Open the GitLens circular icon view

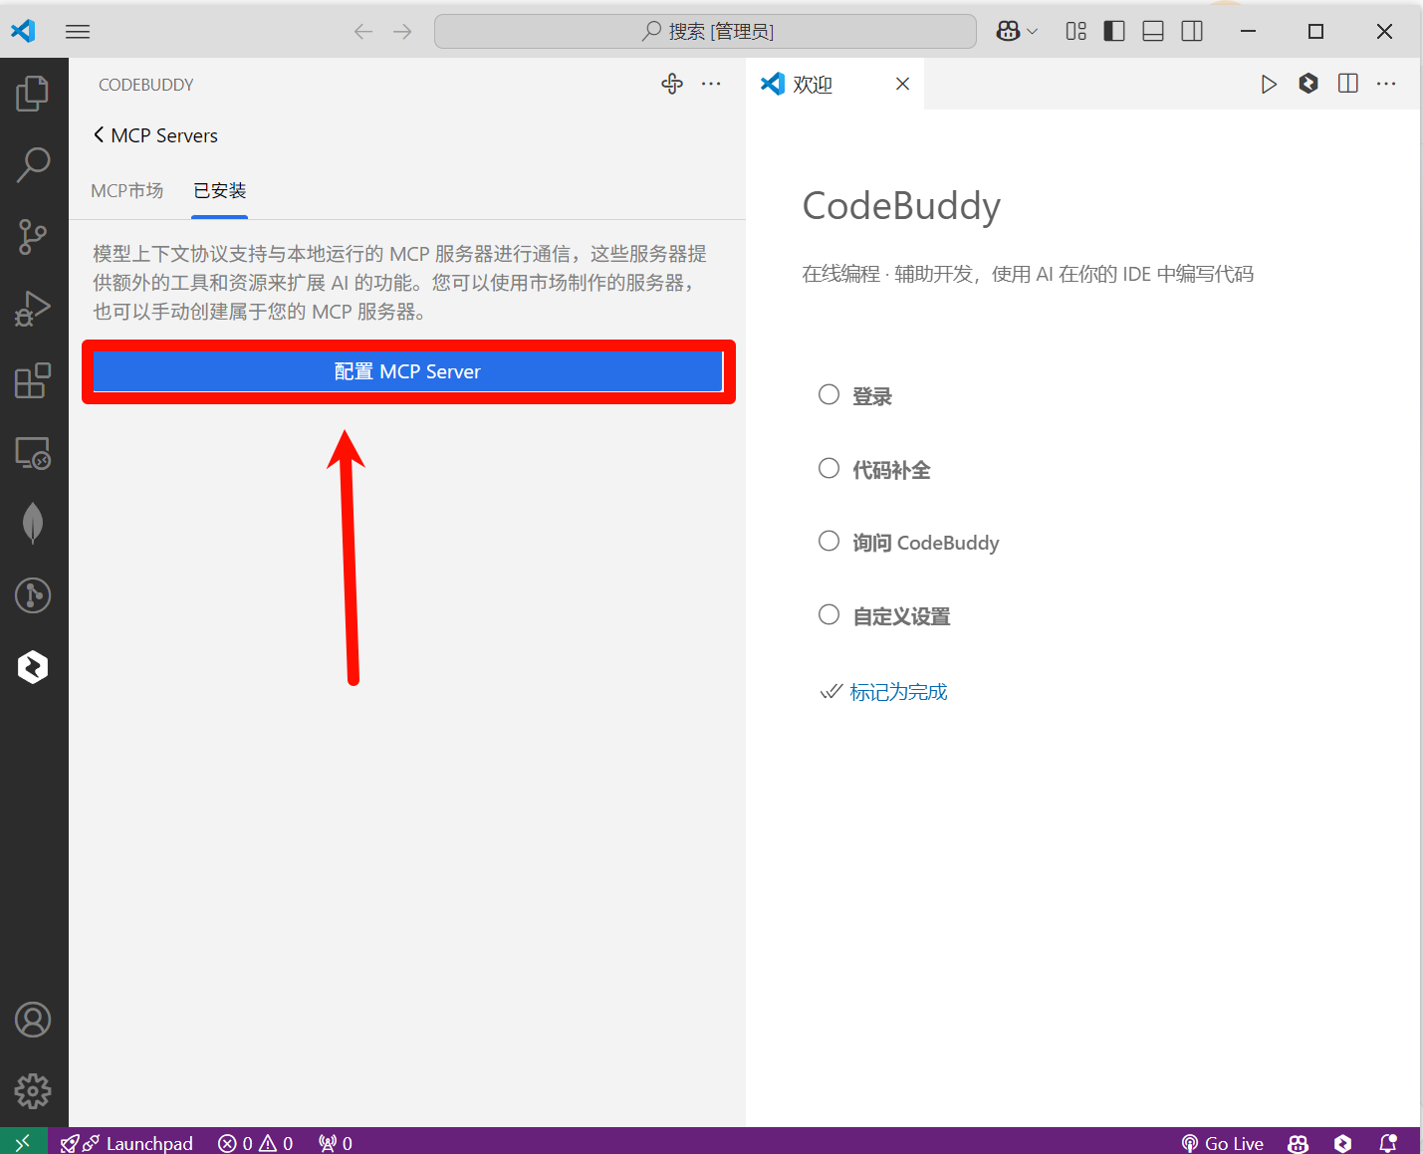pyautogui.click(x=33, y=595)
